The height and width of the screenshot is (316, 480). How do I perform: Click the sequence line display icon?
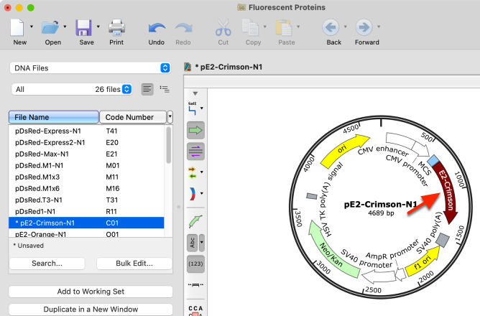195,285
